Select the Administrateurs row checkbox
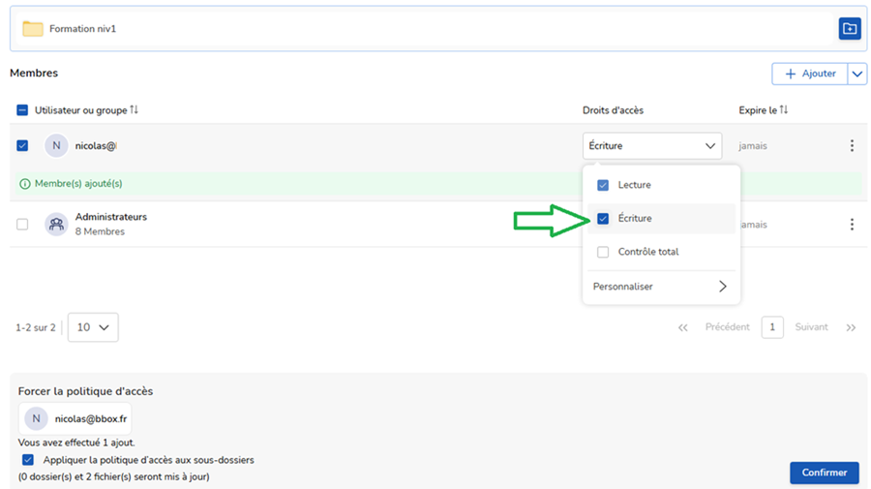Screen dimensions: 871x489 (x=22, y=225)
